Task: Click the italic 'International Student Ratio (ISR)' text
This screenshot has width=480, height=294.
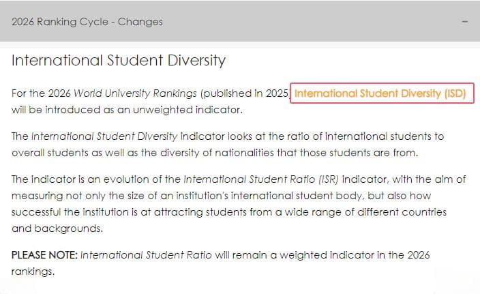Action: click(x=261, y=179)
